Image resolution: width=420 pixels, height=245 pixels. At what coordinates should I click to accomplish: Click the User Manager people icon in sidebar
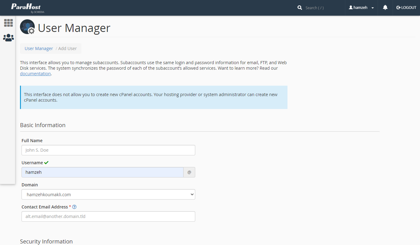click(x=8, y=38)
